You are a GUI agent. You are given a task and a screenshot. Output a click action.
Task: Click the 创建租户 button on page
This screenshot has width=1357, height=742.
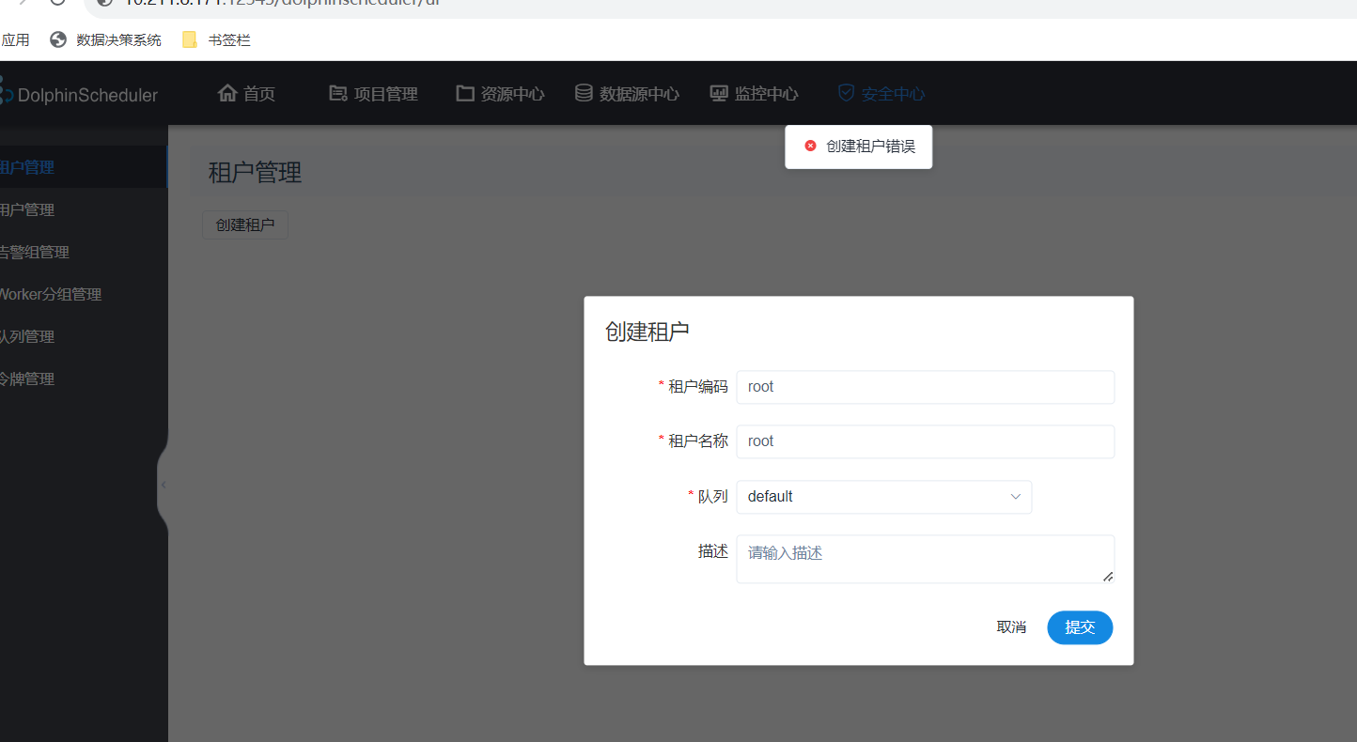[x=245, y=225]
